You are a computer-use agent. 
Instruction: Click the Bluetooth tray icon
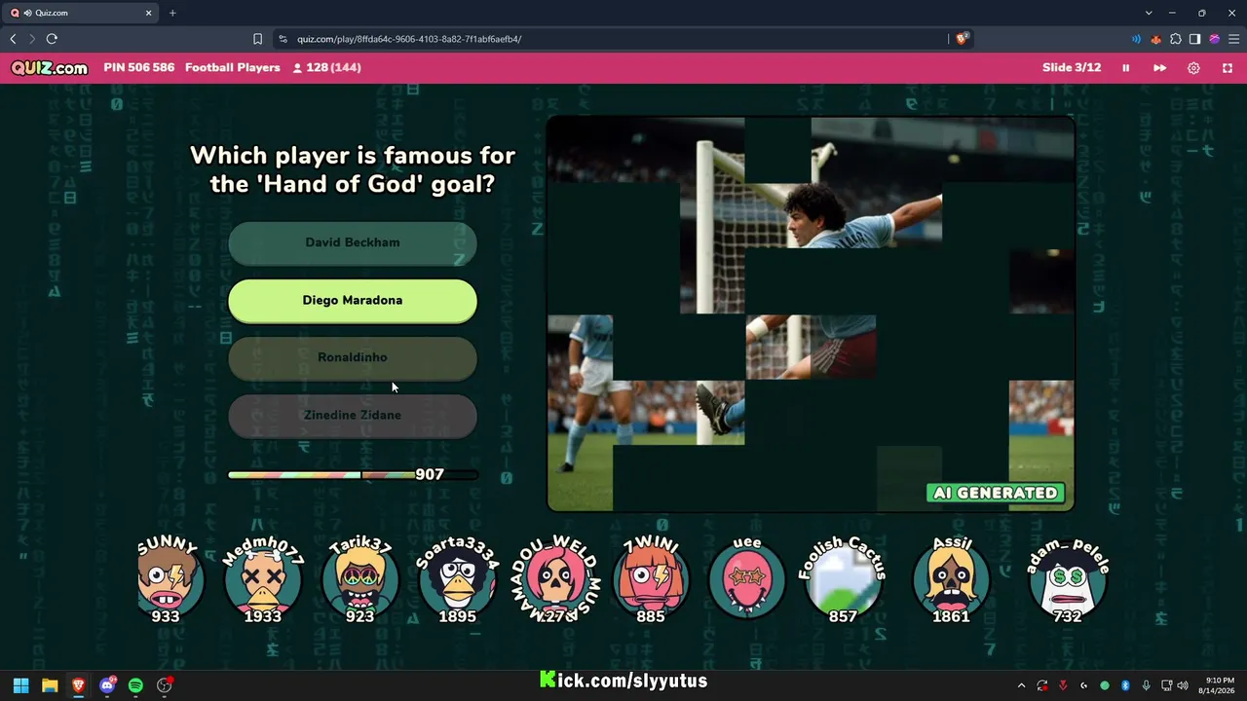1125,685
